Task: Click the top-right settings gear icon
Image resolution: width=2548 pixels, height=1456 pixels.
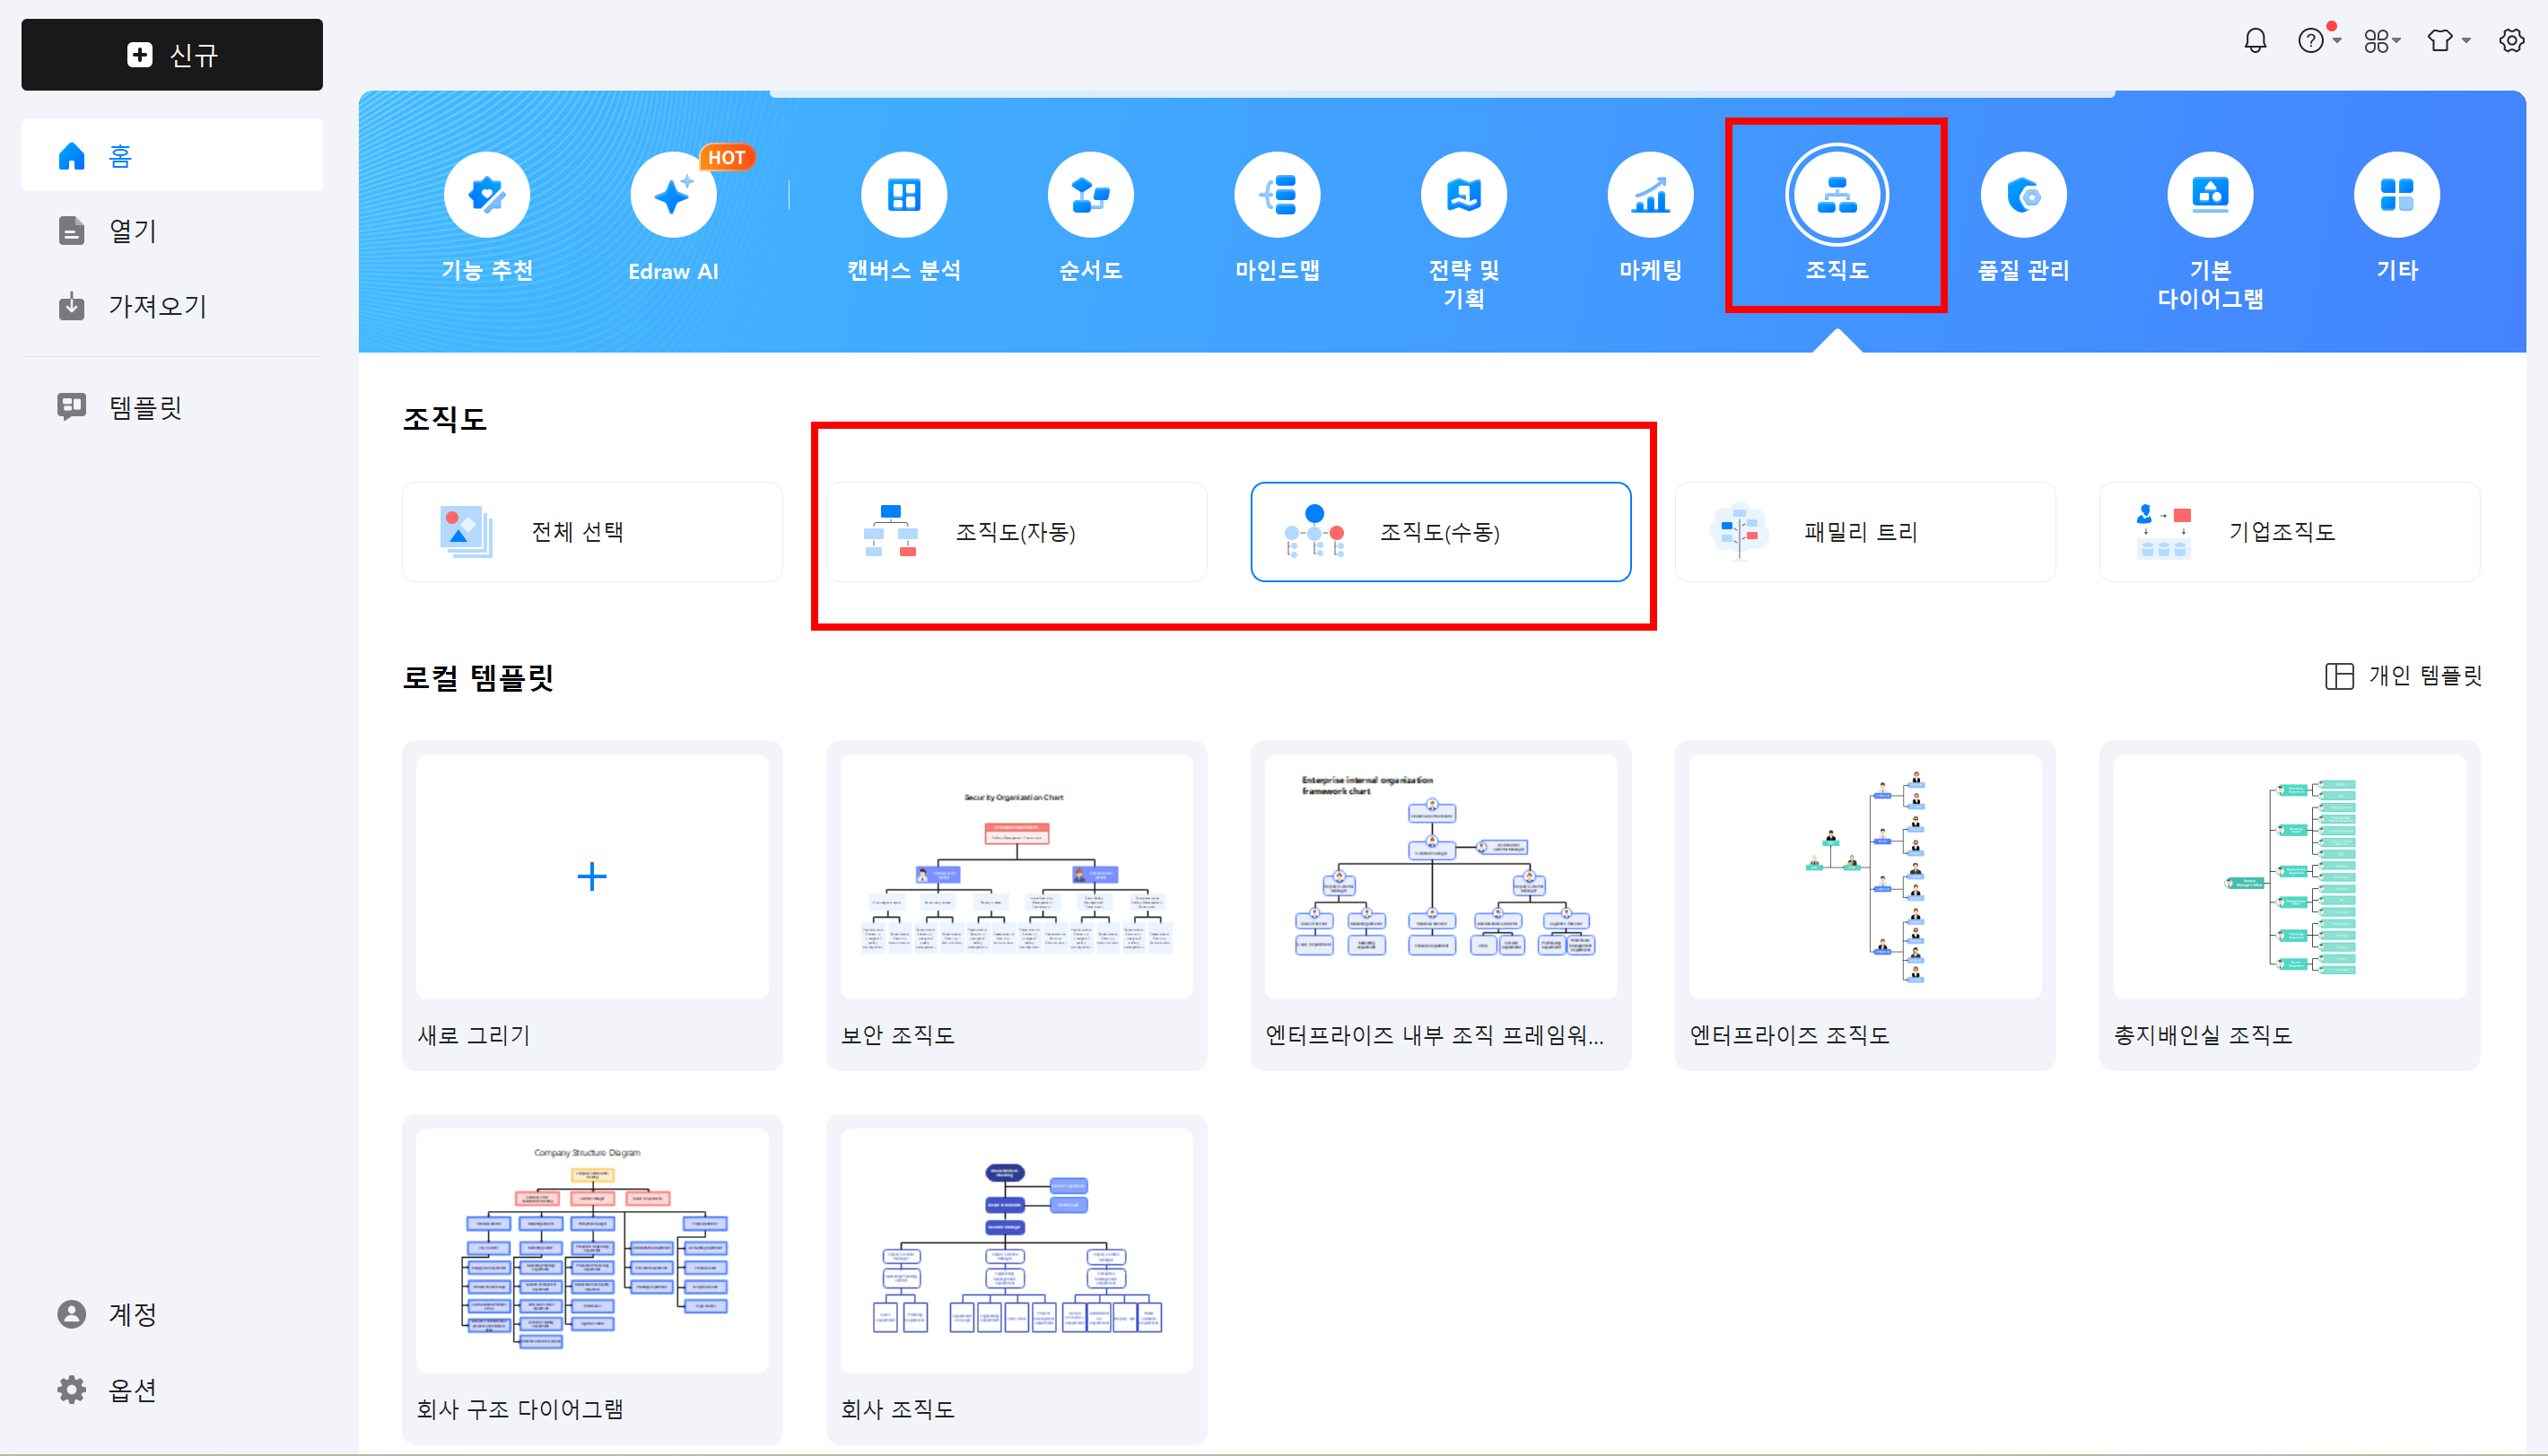Action: (x=2511, y=41)
